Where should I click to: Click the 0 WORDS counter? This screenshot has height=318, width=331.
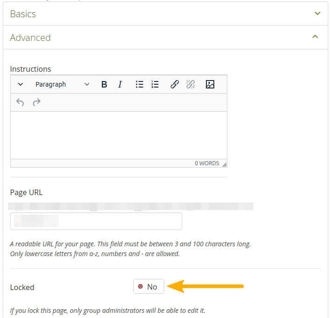point(206,163)
